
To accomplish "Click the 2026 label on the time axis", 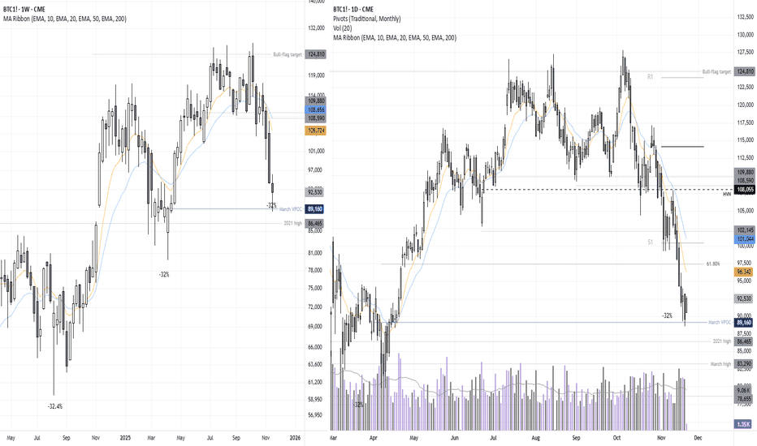I will [296, 436].
